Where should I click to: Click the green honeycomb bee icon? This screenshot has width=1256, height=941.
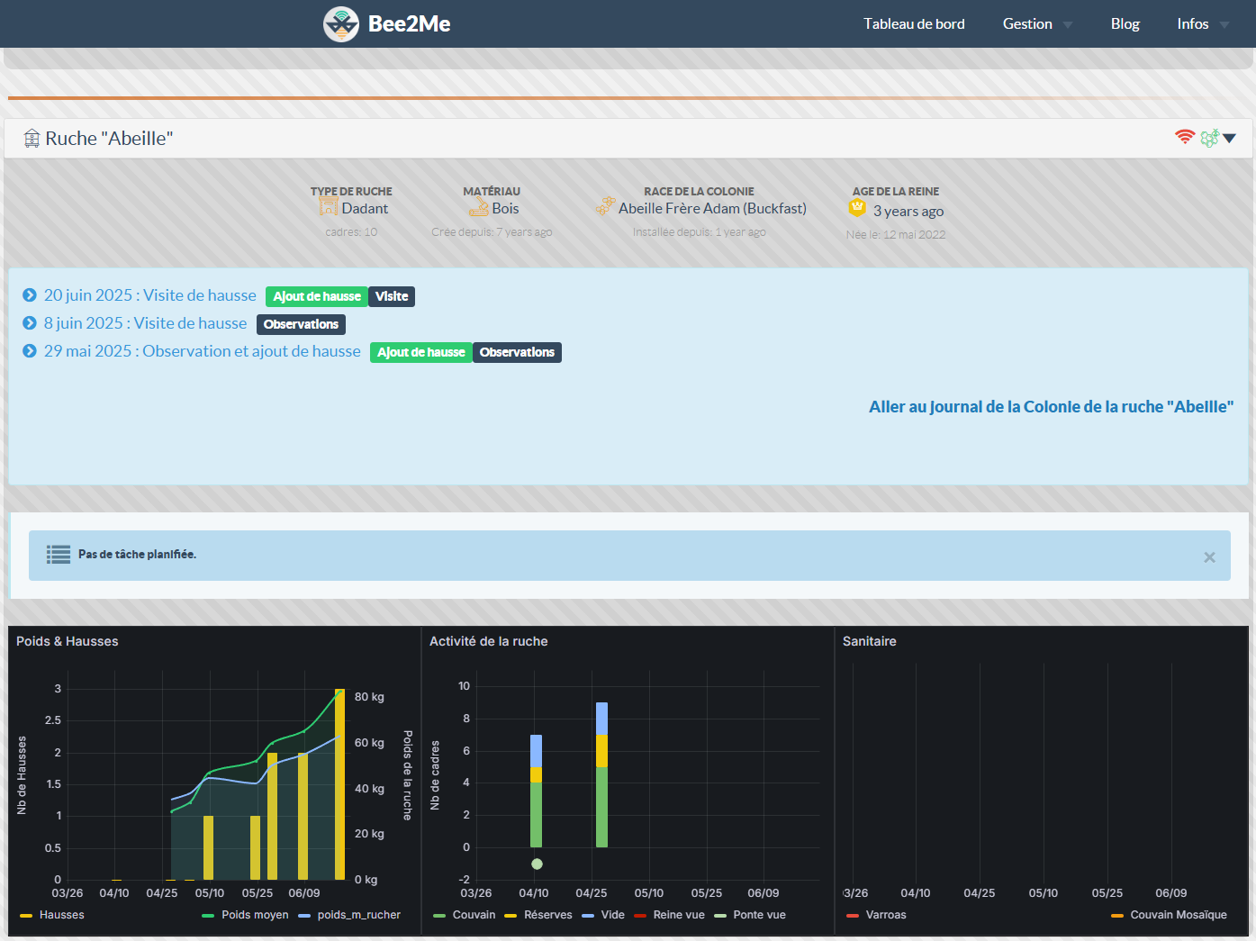point(1209,138)
